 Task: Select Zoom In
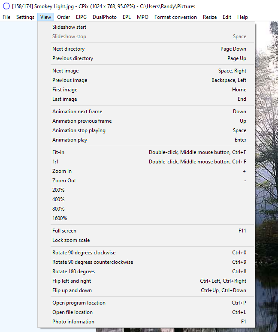(146, 171)
